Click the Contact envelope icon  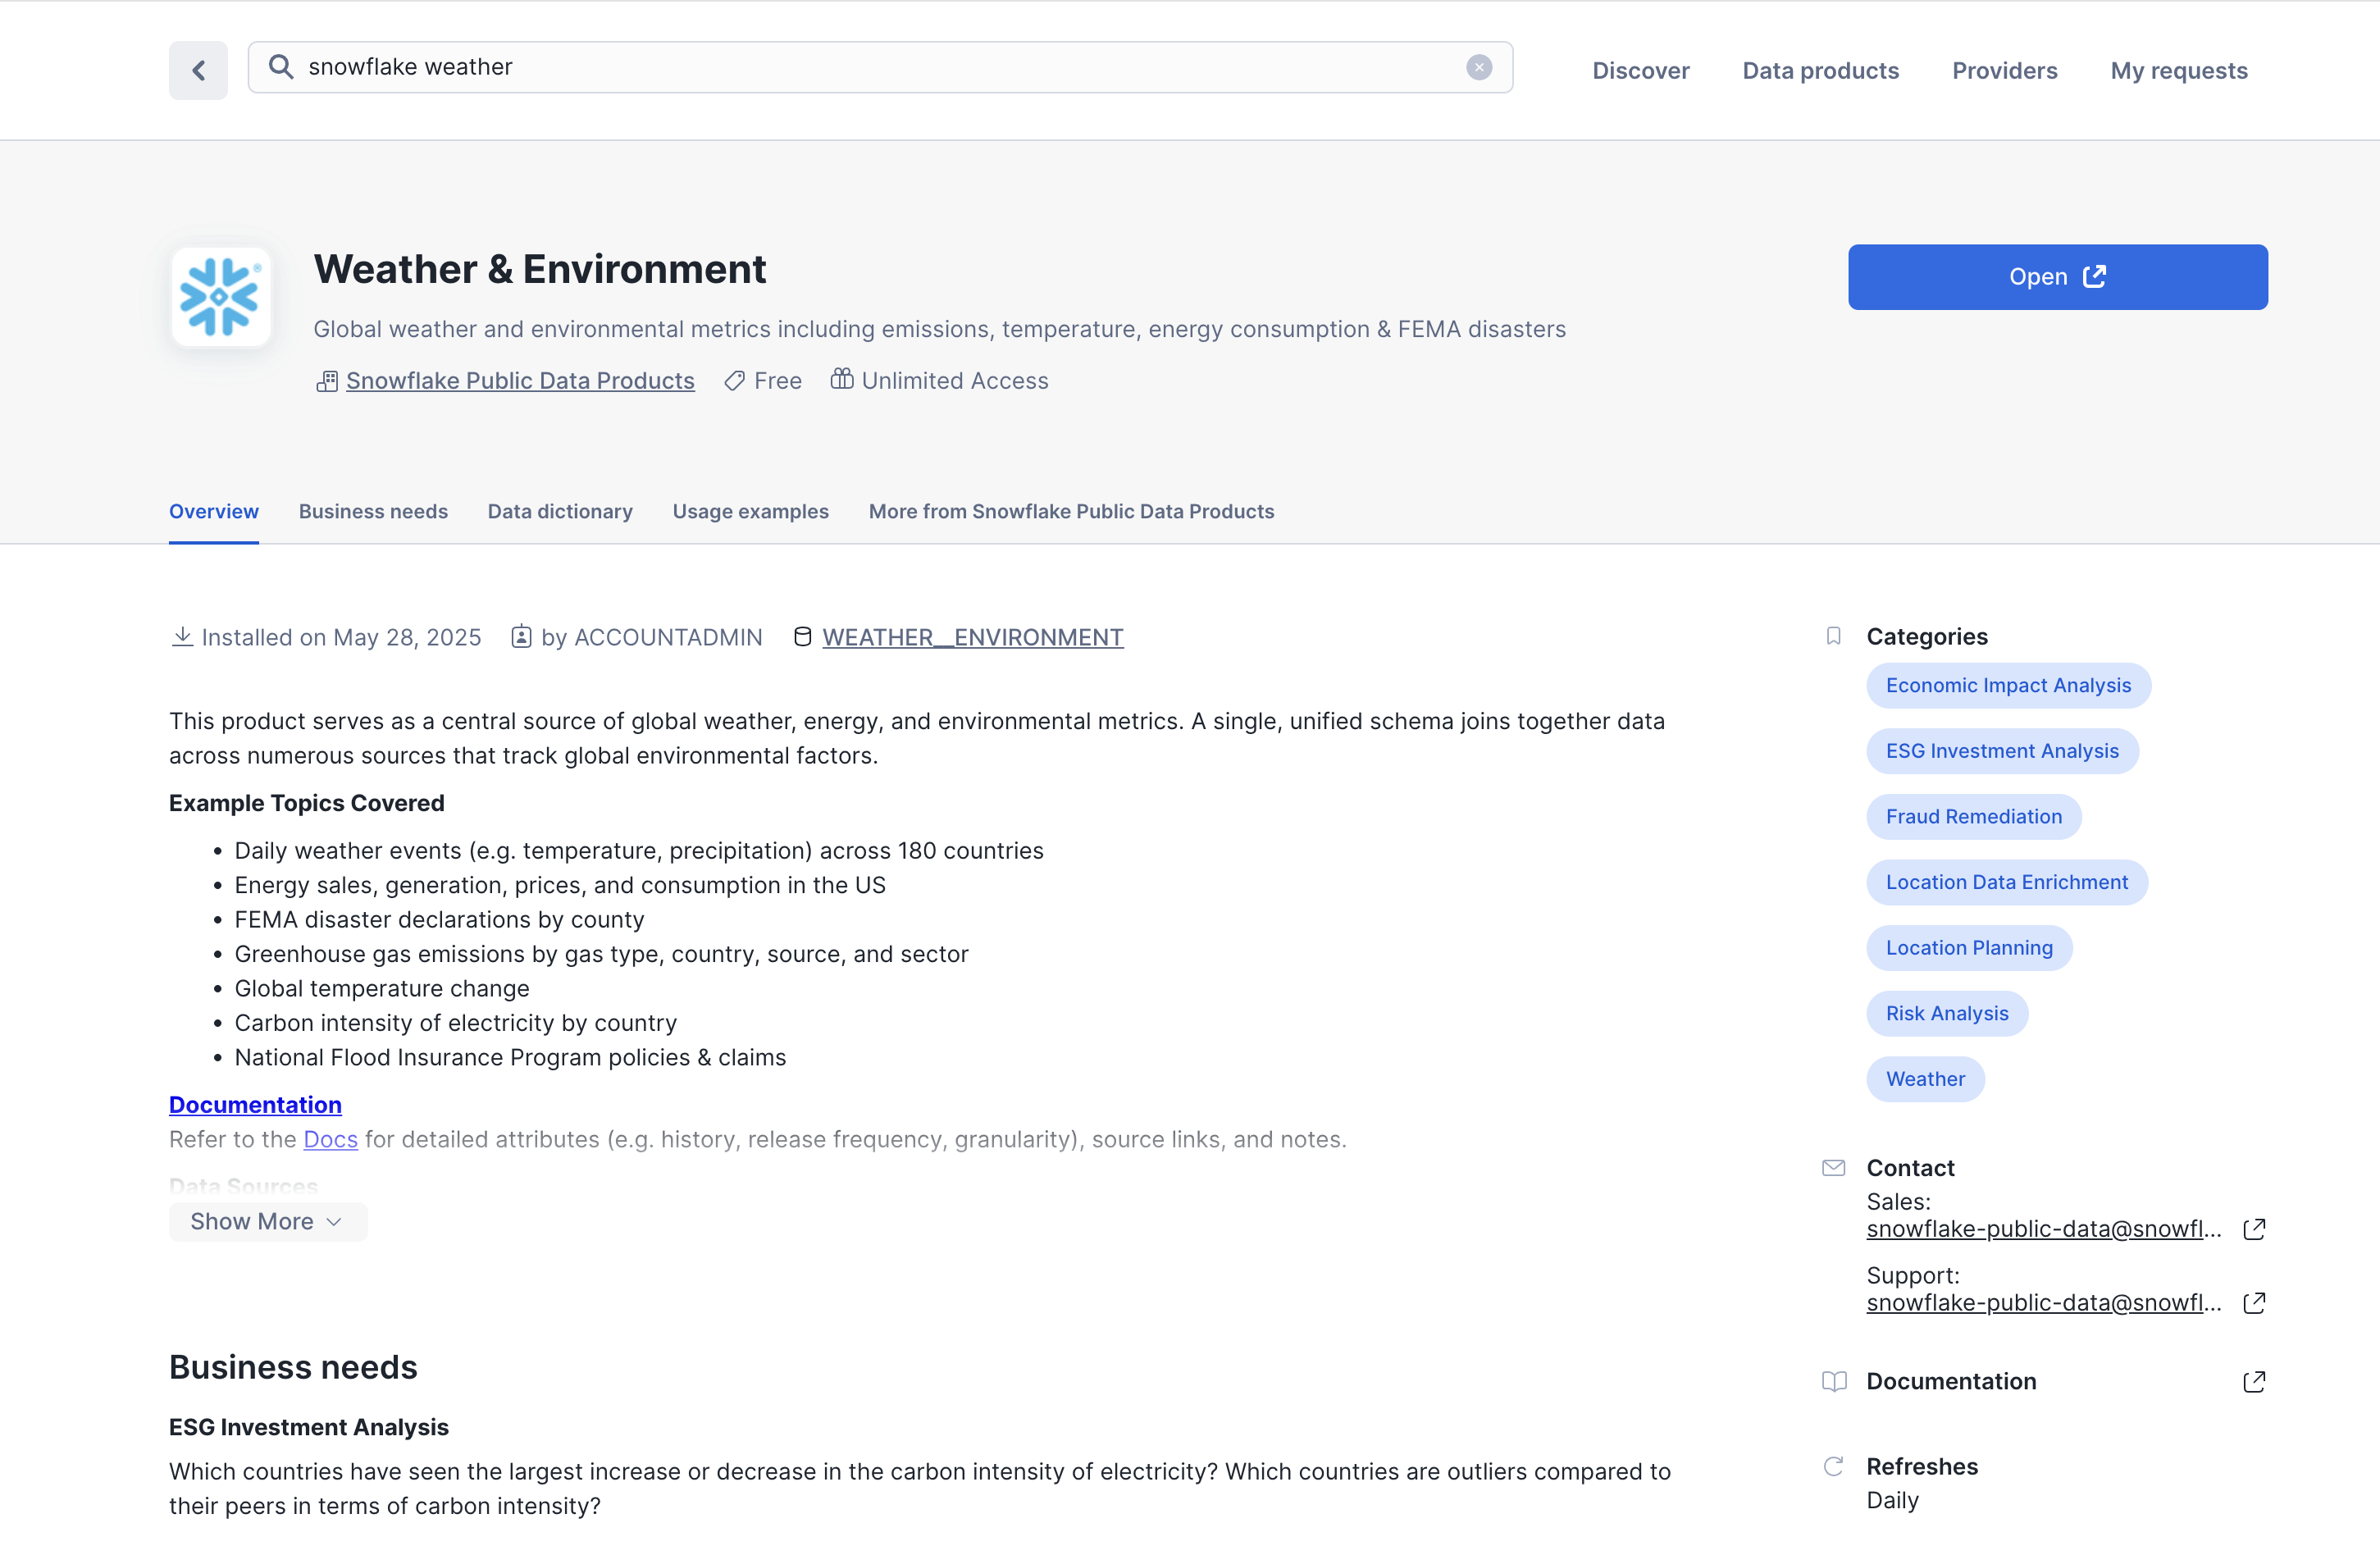[x=1833, y=1168]
